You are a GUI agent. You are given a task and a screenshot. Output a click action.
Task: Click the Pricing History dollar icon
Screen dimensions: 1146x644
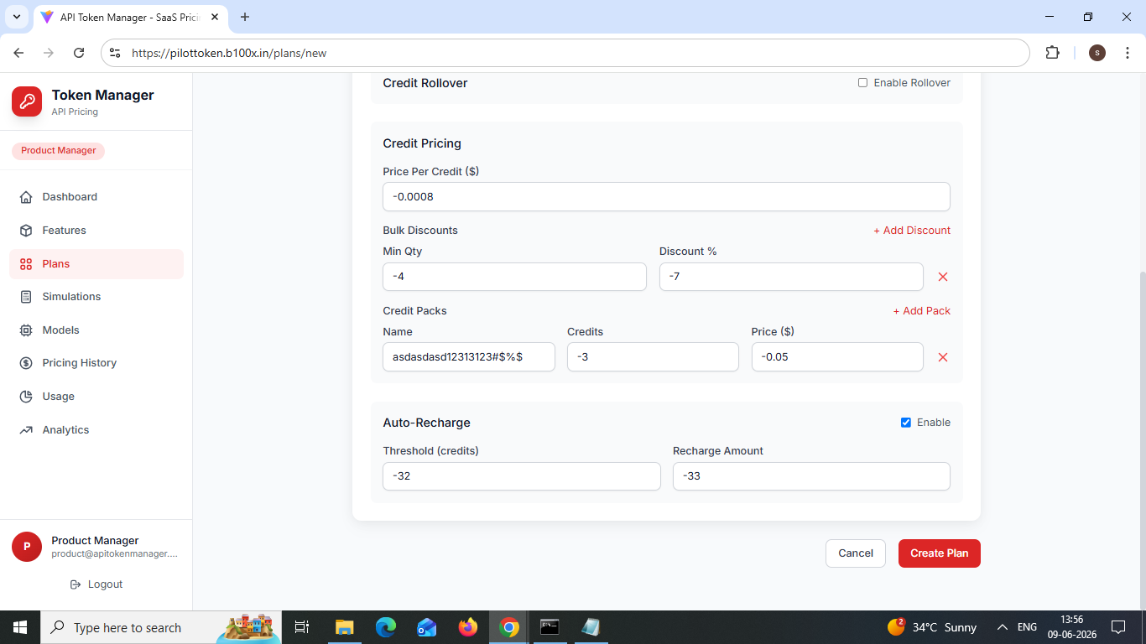coord(26,363)
